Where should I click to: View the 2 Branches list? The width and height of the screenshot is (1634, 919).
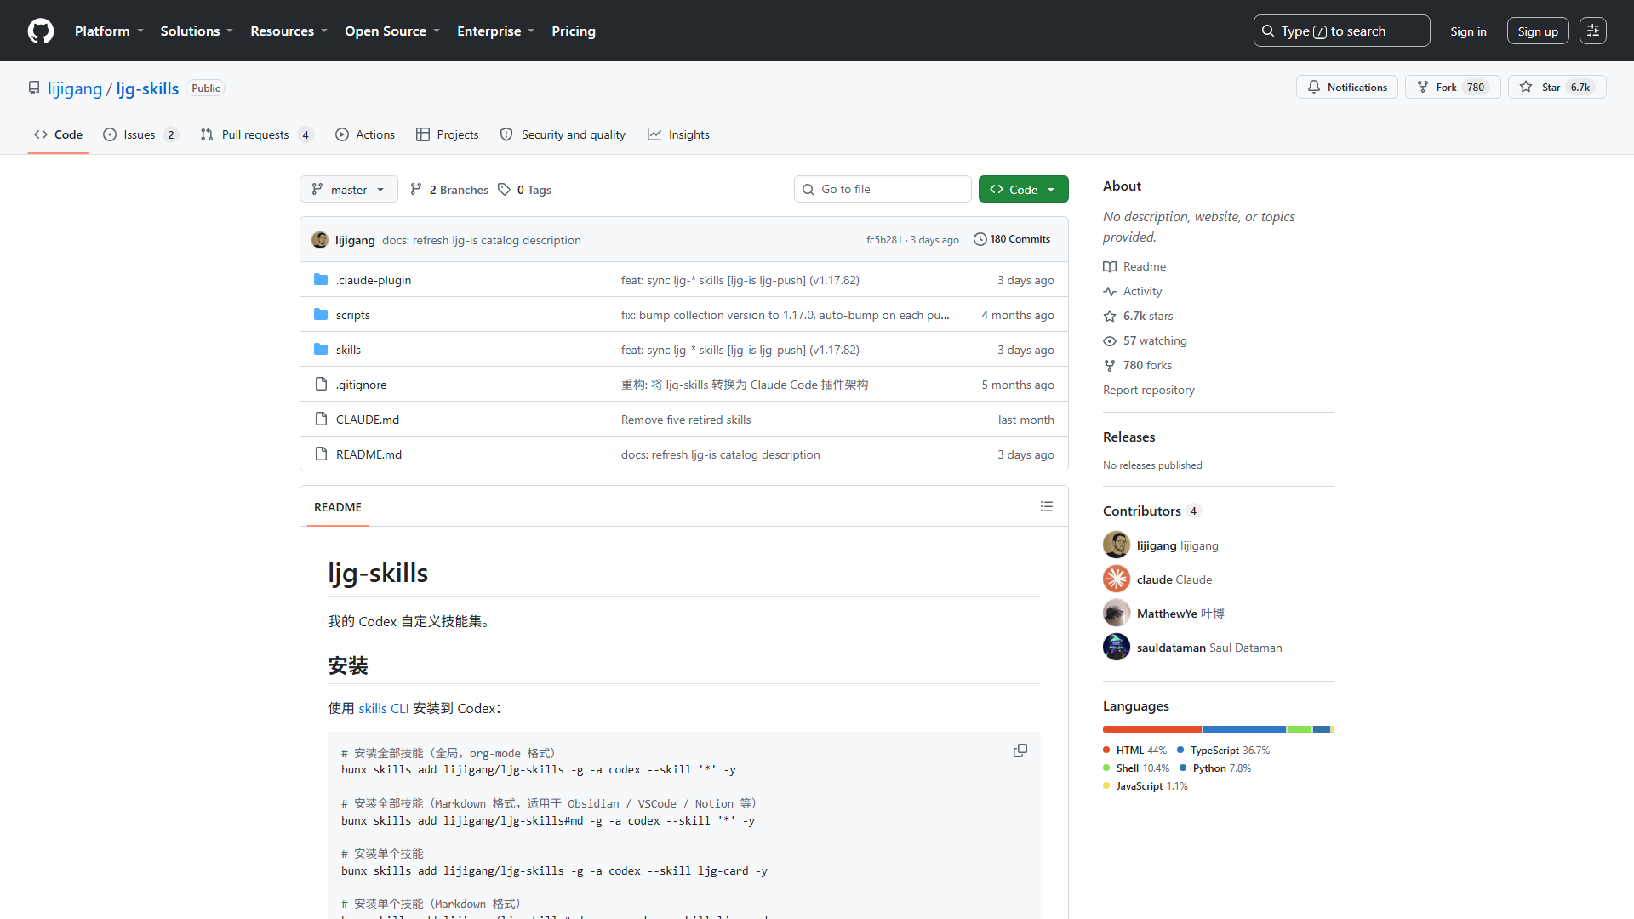coord(449,190)
